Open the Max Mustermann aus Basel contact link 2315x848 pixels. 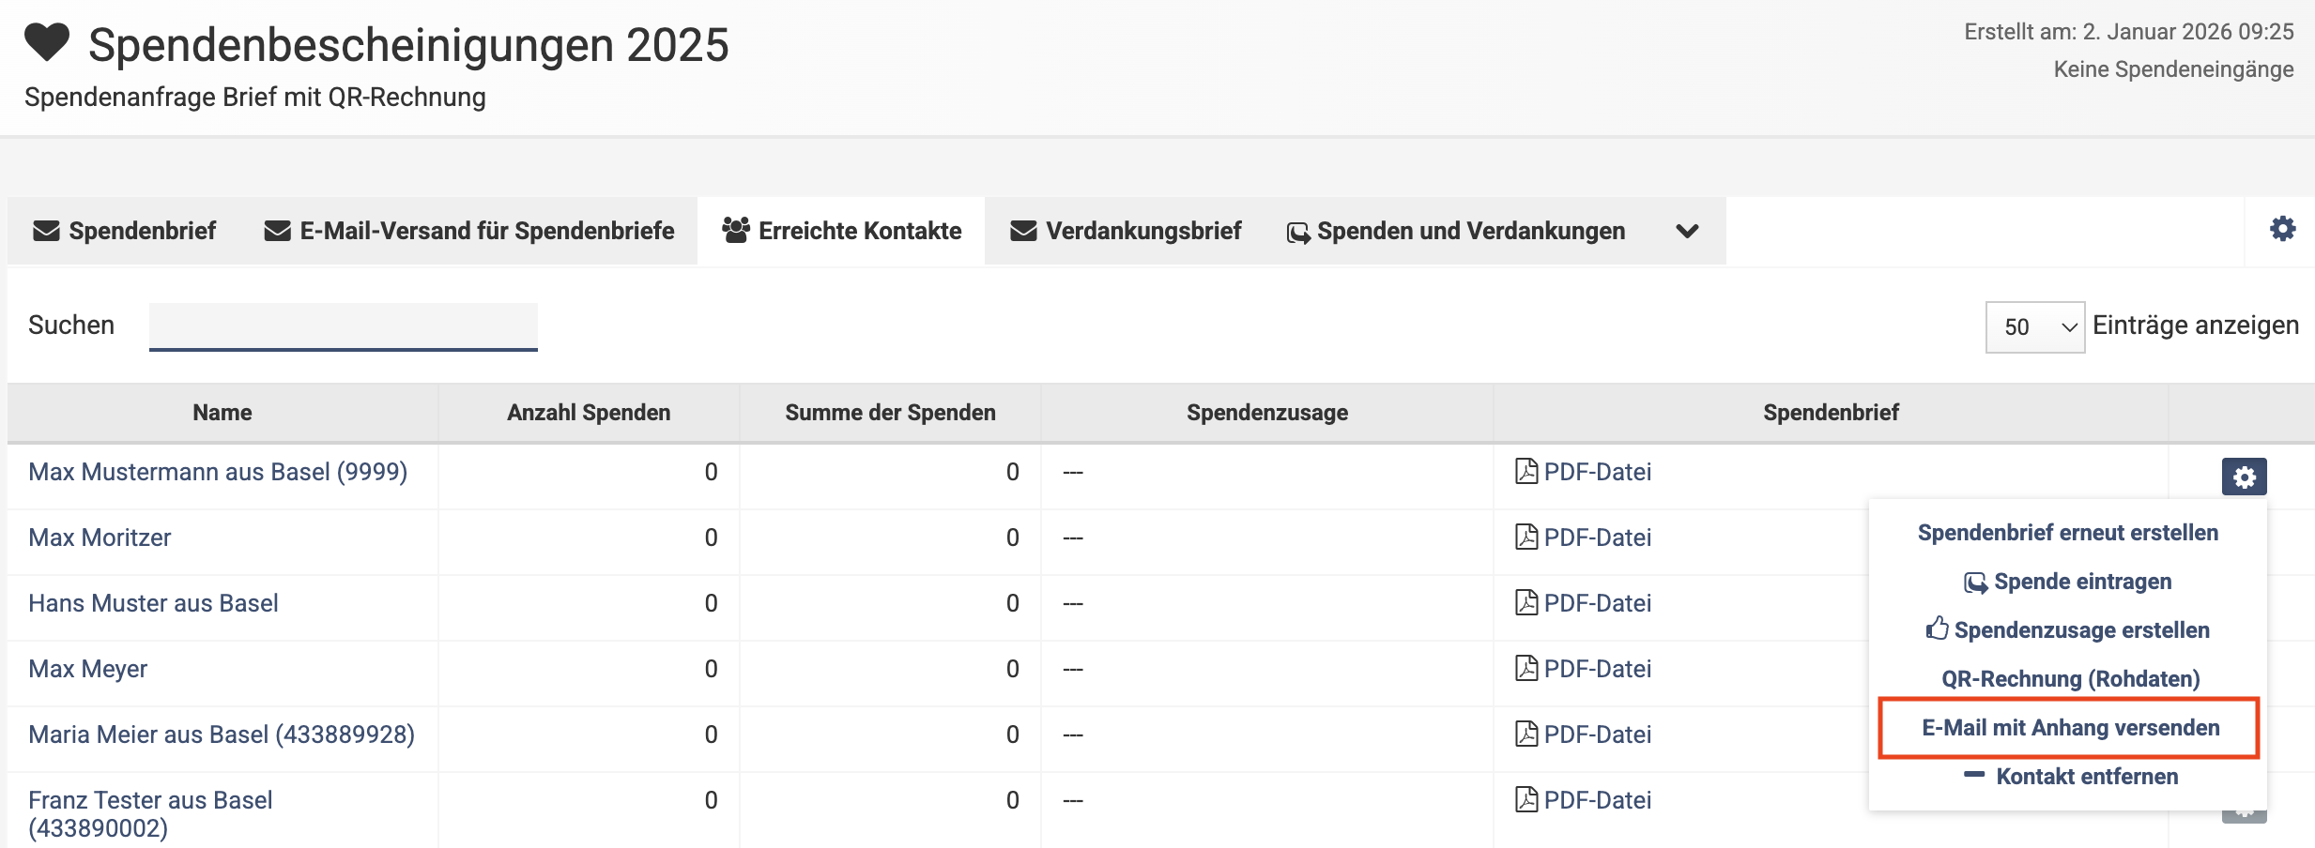218,472
